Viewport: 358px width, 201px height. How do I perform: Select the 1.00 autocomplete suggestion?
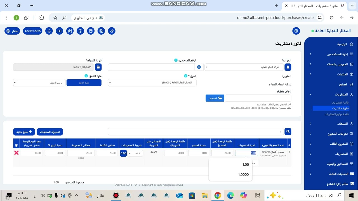point(230,165)
